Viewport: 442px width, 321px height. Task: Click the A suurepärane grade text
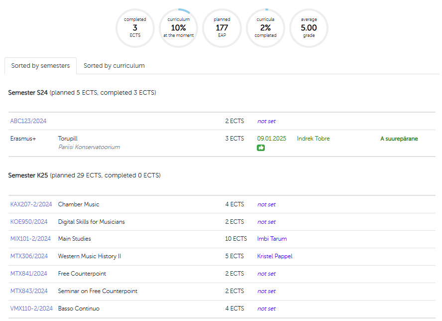(x=399, y=139)
